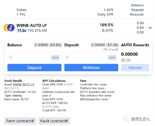Click the external link icon on Farm contract

click(33, 121)
